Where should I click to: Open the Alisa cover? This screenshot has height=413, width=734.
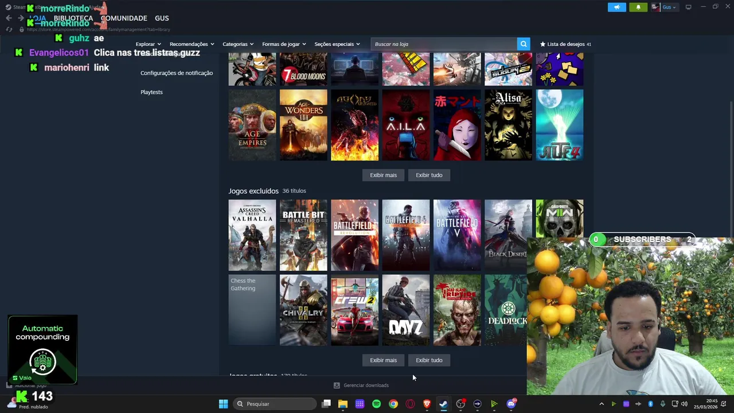click(508, 125)
